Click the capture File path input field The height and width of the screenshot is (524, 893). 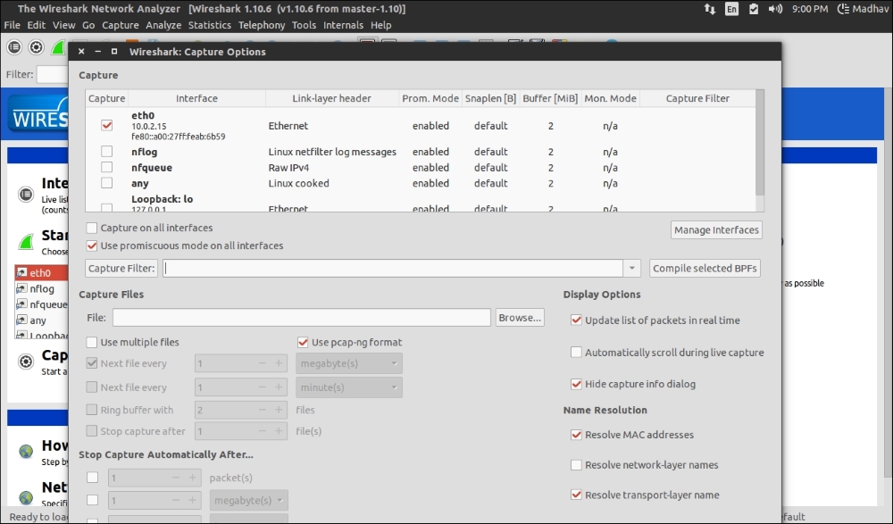(x=301, y=318)
